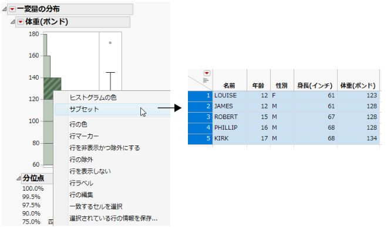Choose 行を表示しない from the context menu
The width and height of the screenshot is (387, 227).
click(x=90, y=171)
